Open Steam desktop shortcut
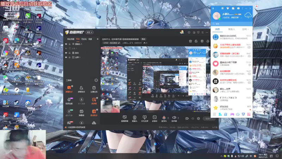The width and height of the screenshot is (282, 159). 17,104
